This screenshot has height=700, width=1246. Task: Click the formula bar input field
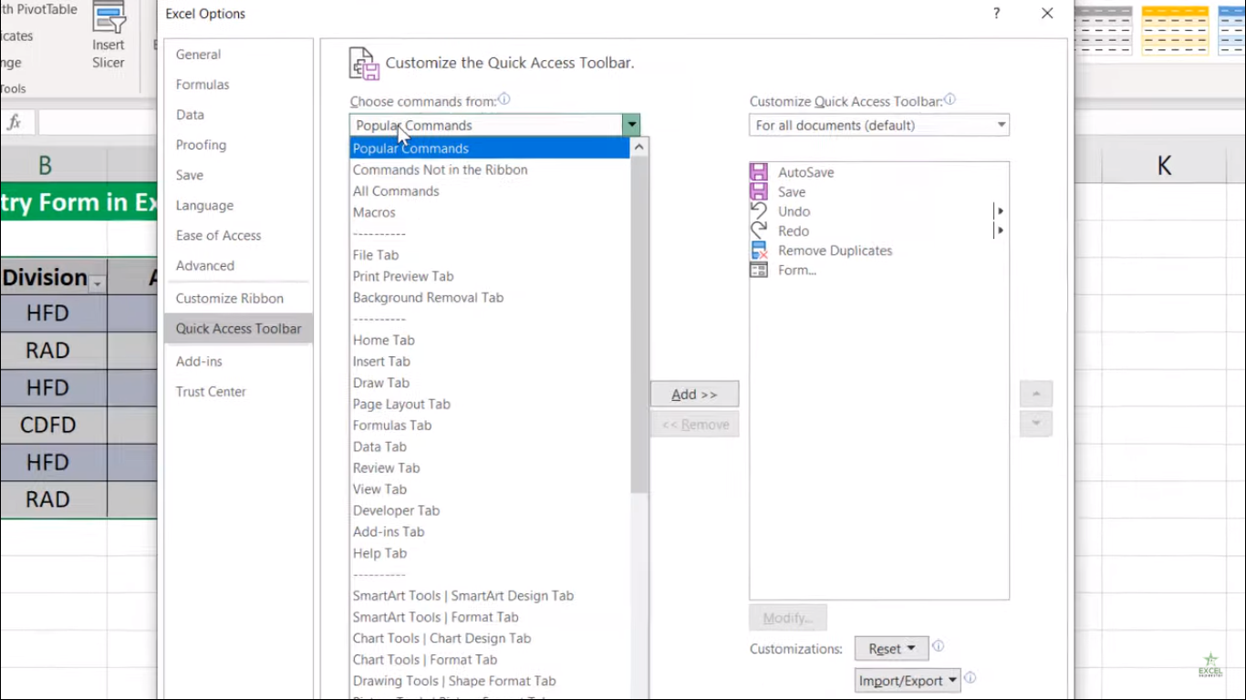coord(97,122)
